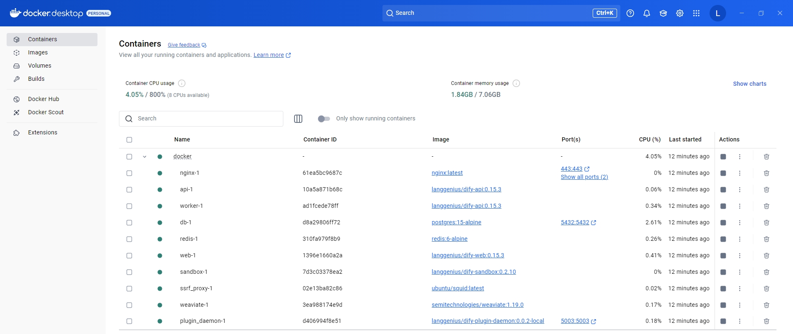Open more actions menu for docker stack

coord(740,157)
